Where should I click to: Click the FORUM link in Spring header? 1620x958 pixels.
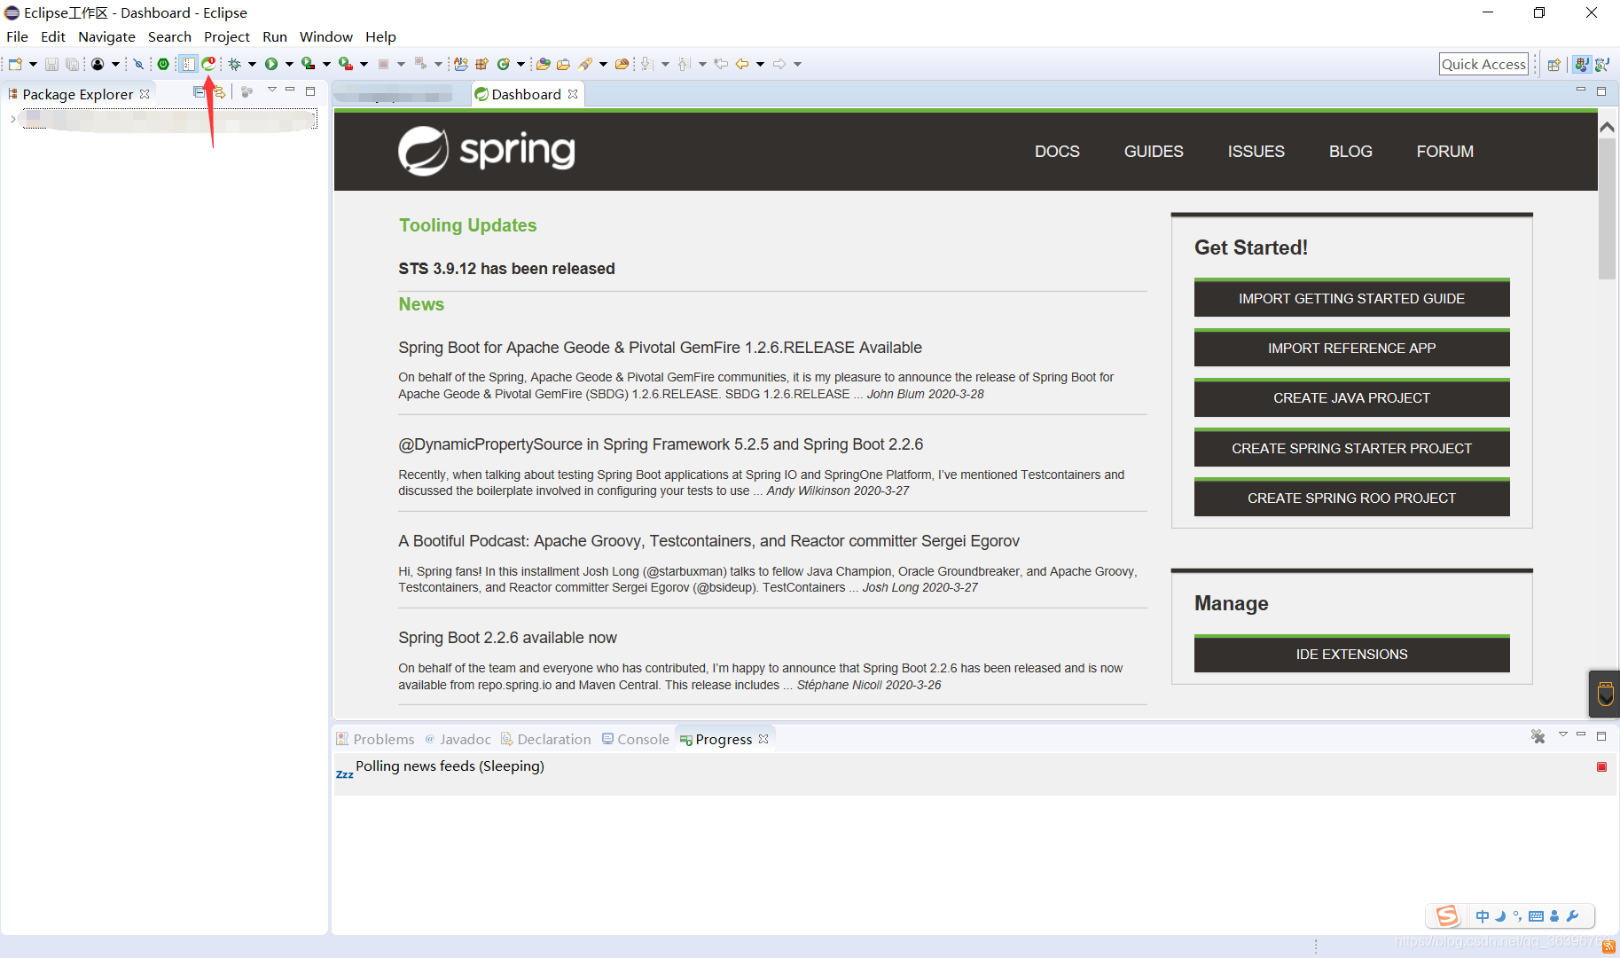coord(1444,152)
